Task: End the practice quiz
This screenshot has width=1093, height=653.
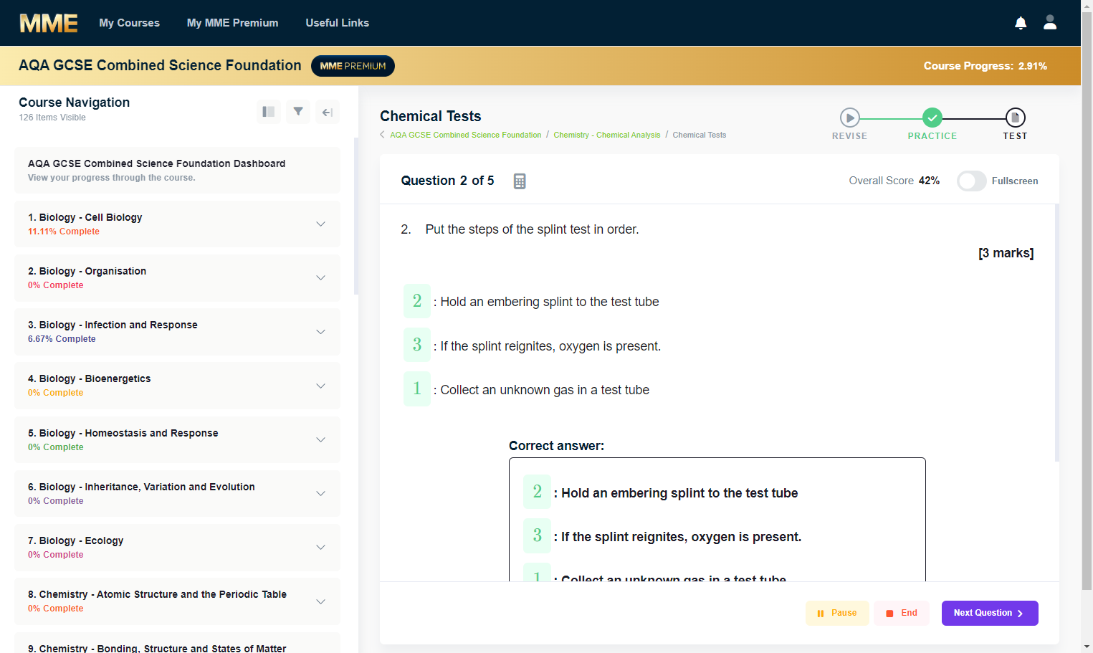Action: [902, 613]
